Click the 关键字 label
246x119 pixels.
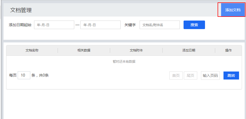pos(130,25)
